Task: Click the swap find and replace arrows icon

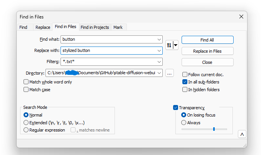Action: tap(169, 45)
